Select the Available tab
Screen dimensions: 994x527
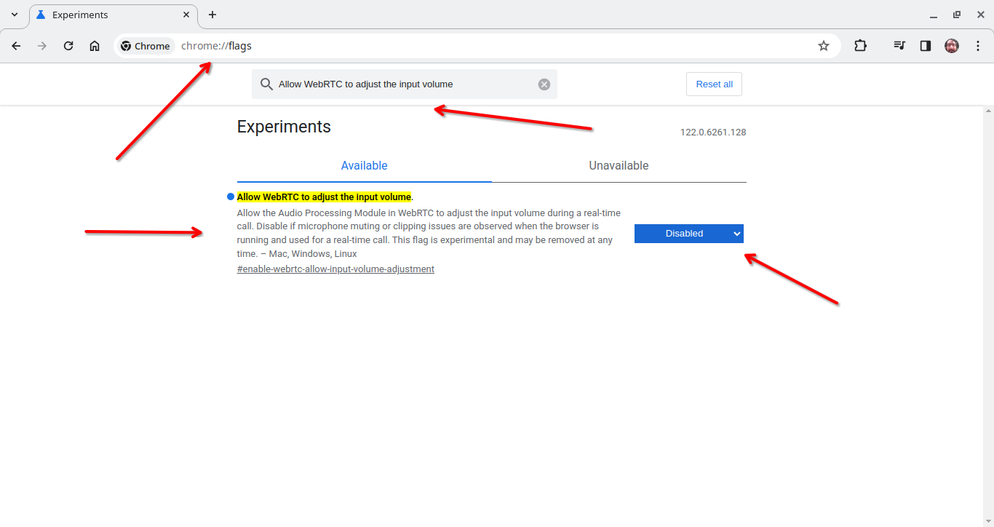coord(364,166)
